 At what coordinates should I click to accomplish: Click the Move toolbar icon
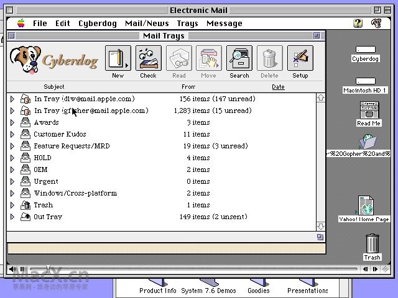click(x=209, y=58)
